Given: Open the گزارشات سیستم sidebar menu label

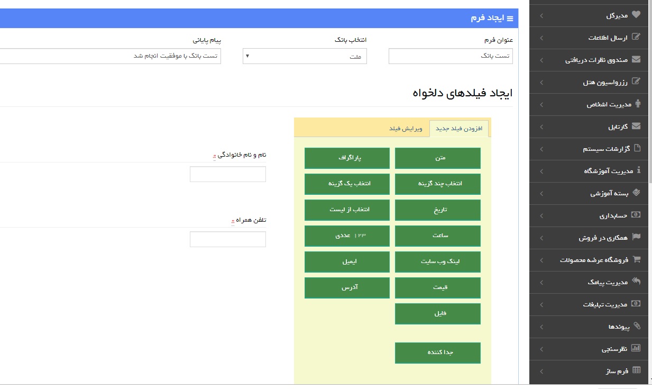Looking at the screenshot, I should pos(606,149).
